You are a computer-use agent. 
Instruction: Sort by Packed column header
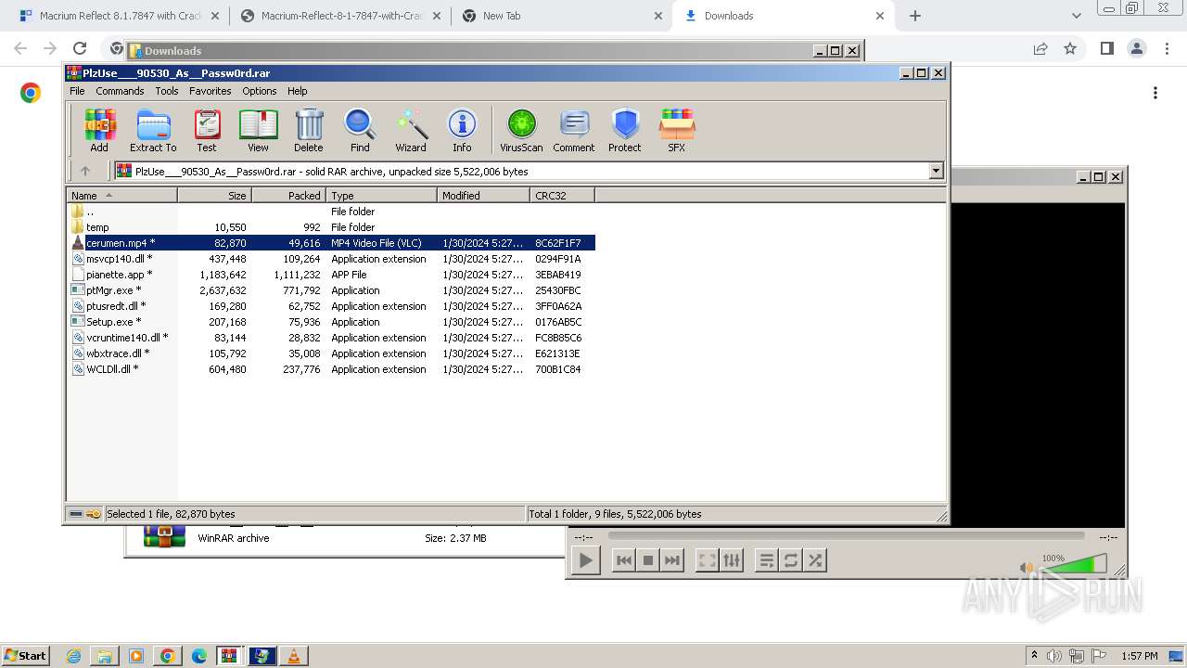[288, 195]
